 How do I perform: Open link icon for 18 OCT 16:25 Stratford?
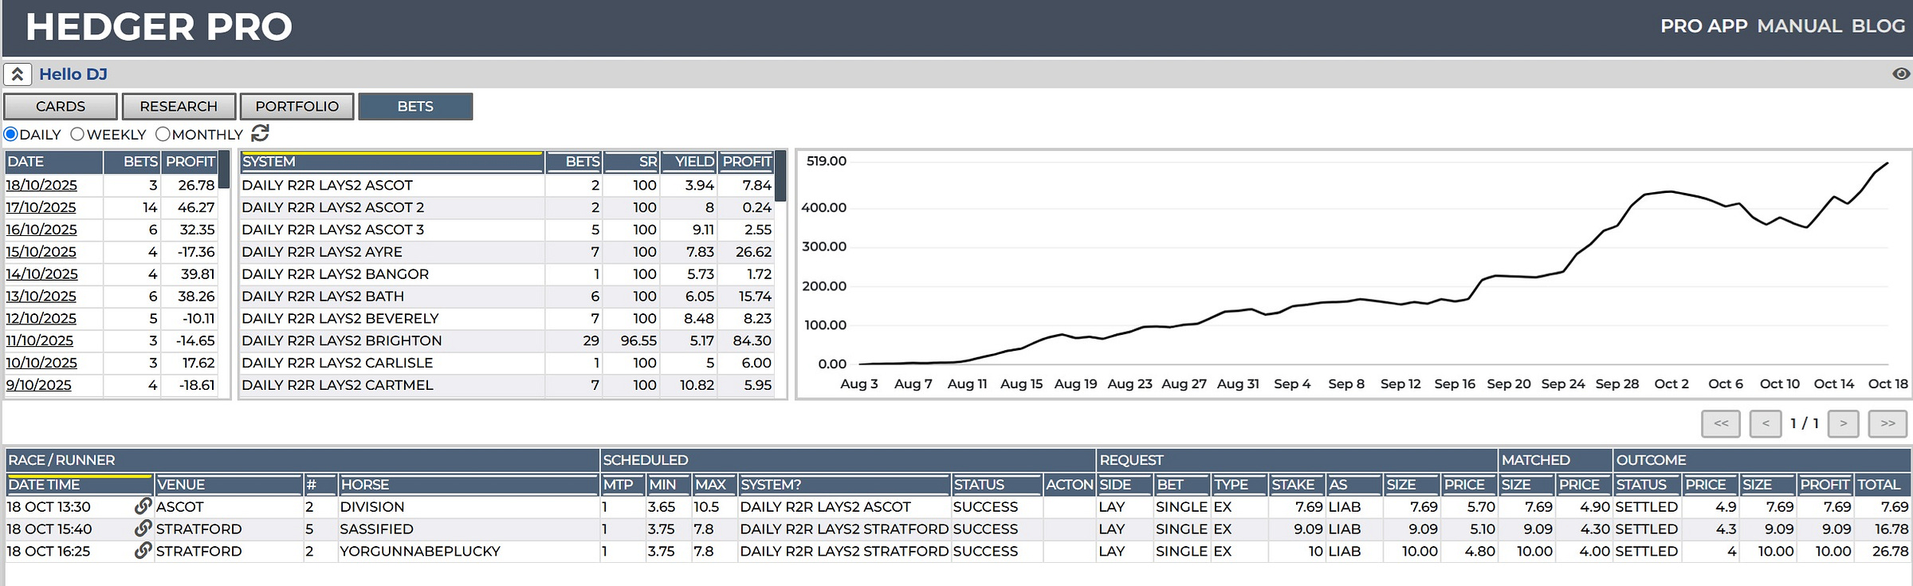pyautogui.click(x=143, y=551)
